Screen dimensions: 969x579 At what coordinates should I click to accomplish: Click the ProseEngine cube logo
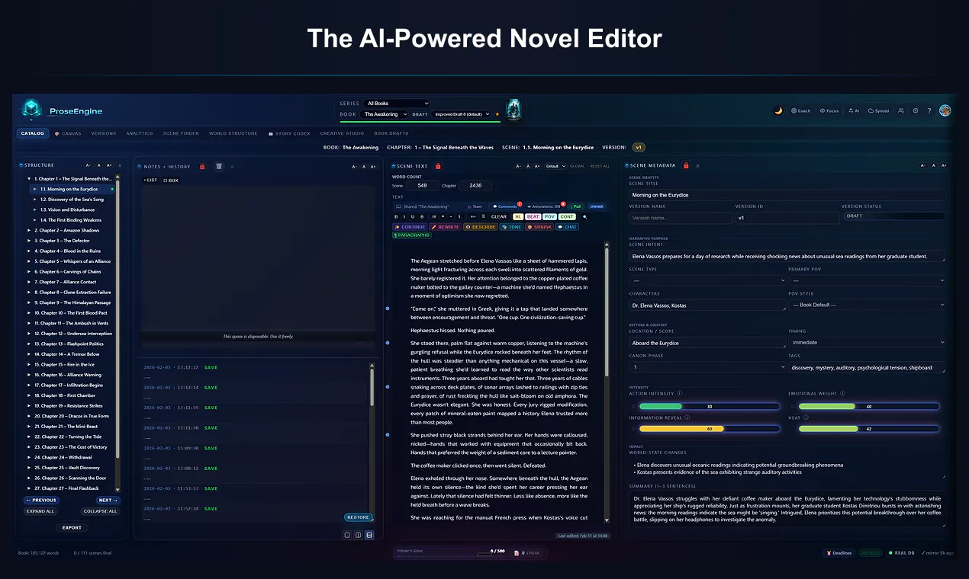coord(31,110)
